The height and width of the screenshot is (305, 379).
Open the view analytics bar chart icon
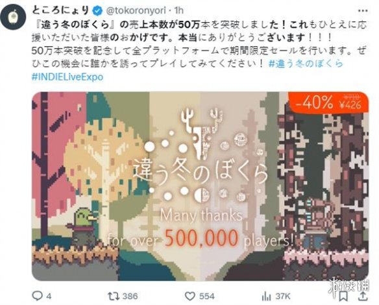pyautogui.click(x=266, y=296)
